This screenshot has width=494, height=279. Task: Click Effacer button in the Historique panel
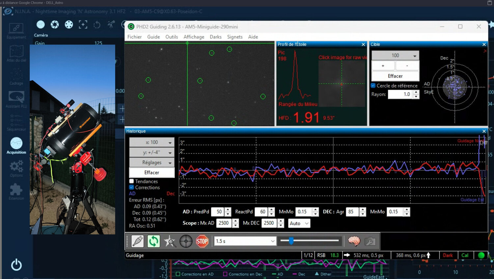151,172
